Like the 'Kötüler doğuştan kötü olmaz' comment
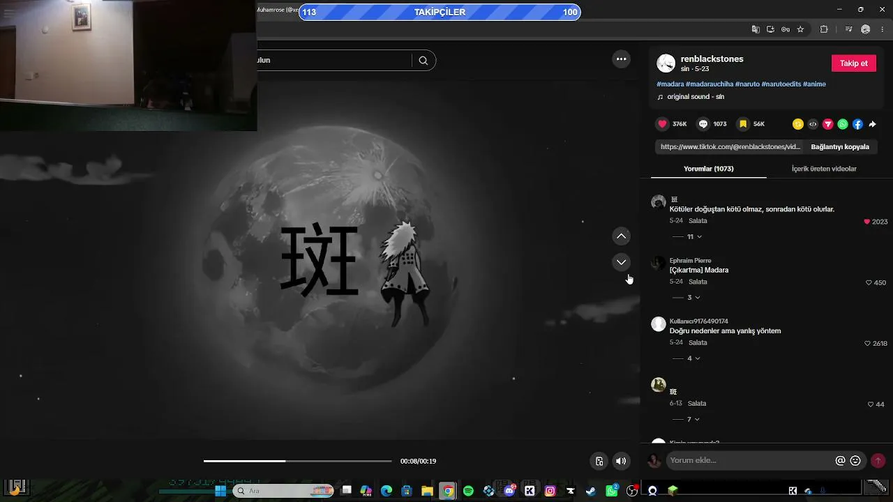Viewport: 893px width, 502px height. pyautogui.click(x=867, y=222)
